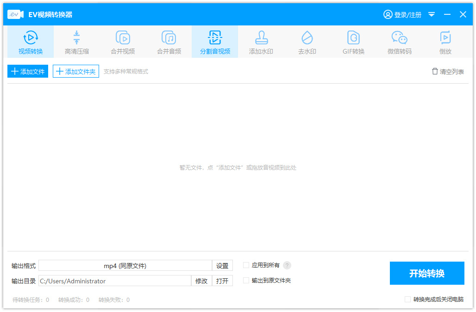The image size is (476, 312).
Task: Select the 添加水印 add watermark tool
Action: pos(261,42)
